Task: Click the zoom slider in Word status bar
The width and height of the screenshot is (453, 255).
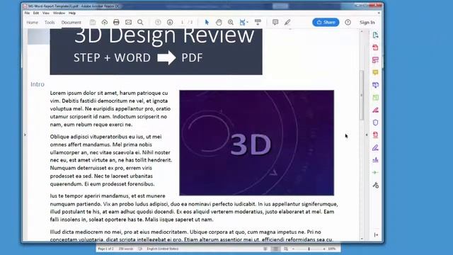Action: tap(309, 249)
